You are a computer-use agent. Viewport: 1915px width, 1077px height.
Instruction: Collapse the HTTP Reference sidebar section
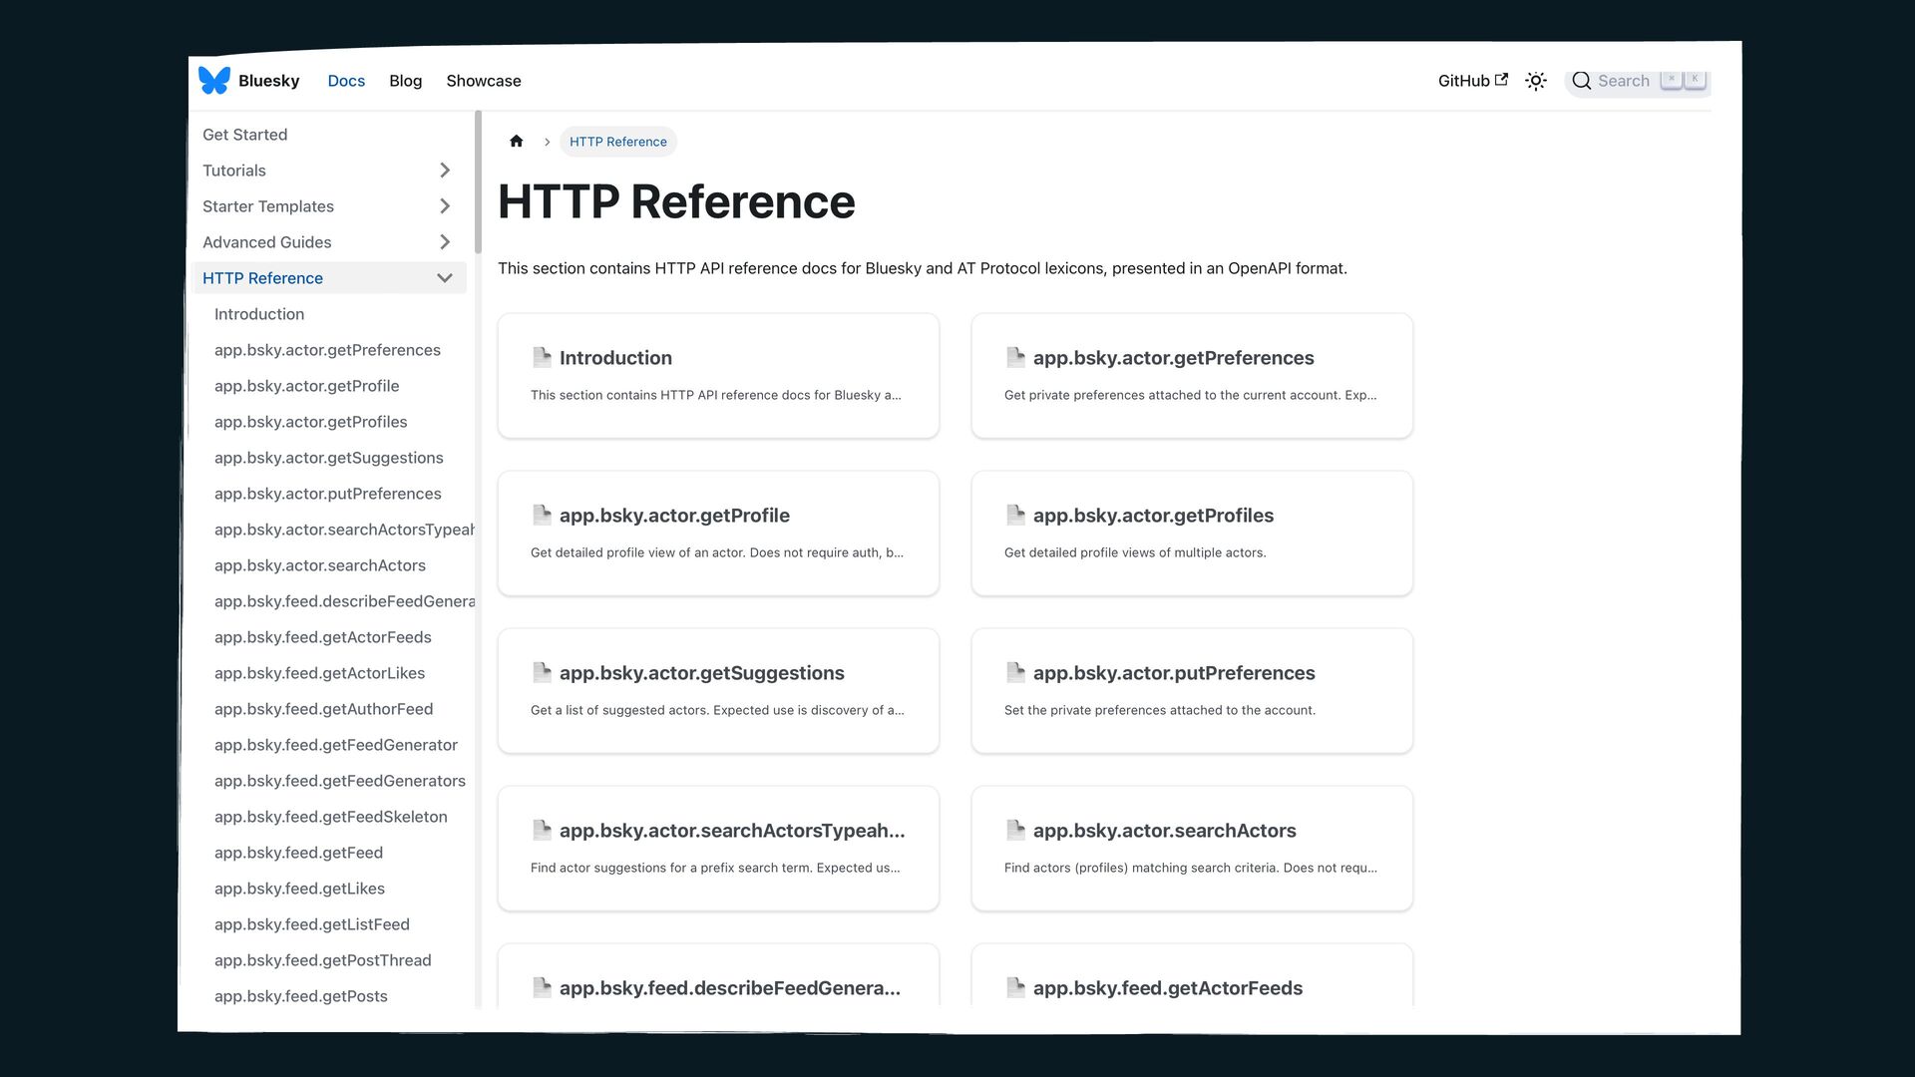pyautogui.click(x=445, y=278)
